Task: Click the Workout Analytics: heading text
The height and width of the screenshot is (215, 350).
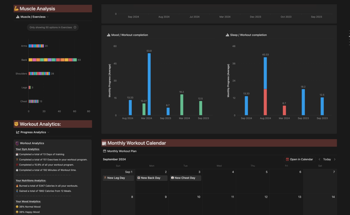Action: tap(40, 124)
